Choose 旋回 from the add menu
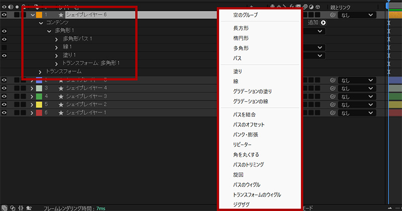Image resolution: width=402 pixels, height=211 pixels. pos(238,175)
